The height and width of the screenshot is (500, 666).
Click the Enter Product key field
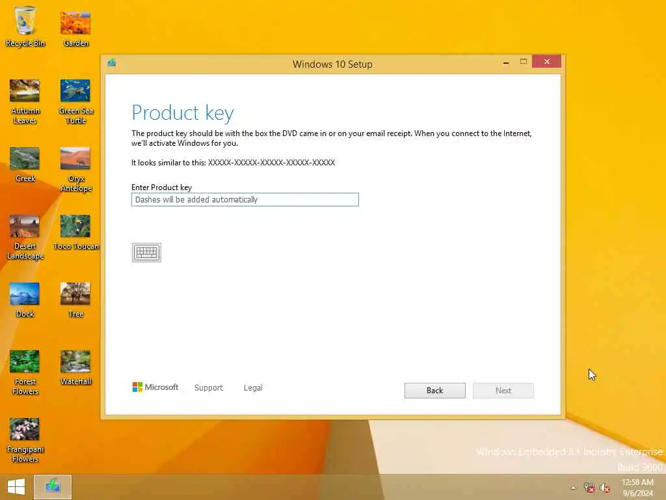[245, 199]
